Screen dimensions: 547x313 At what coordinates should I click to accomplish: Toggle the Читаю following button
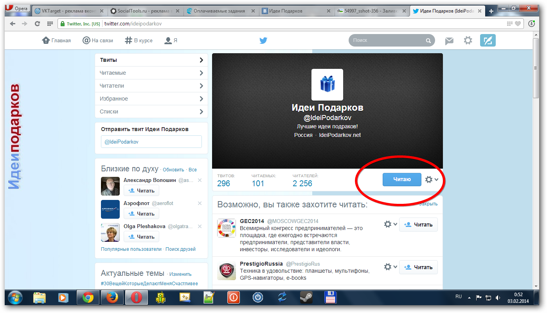(x=402, y=180)
